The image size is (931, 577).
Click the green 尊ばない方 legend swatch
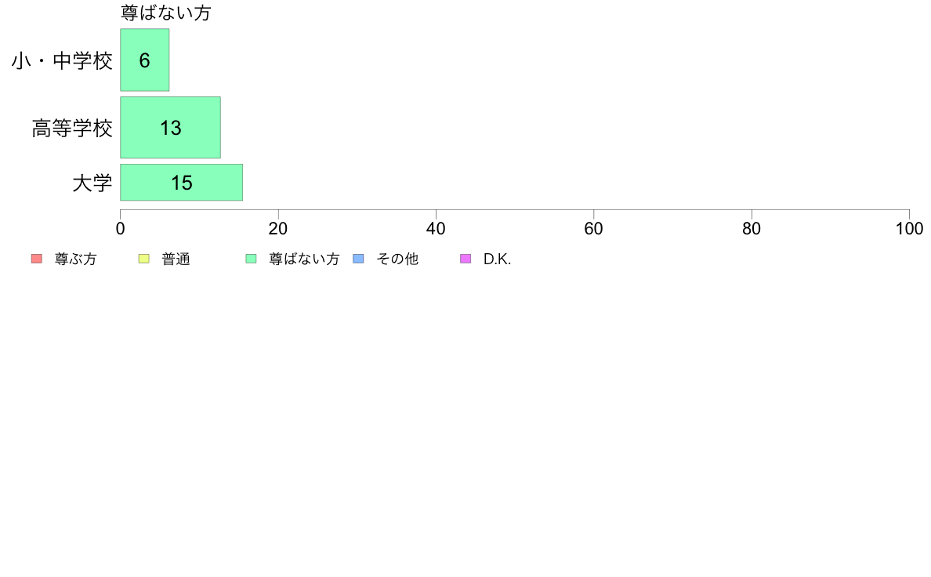[x=251, y=259]
